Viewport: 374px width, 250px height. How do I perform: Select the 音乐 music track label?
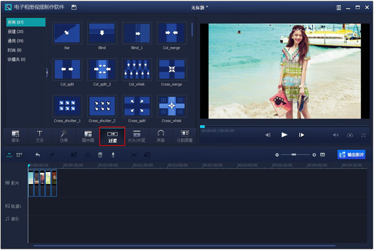12,219
